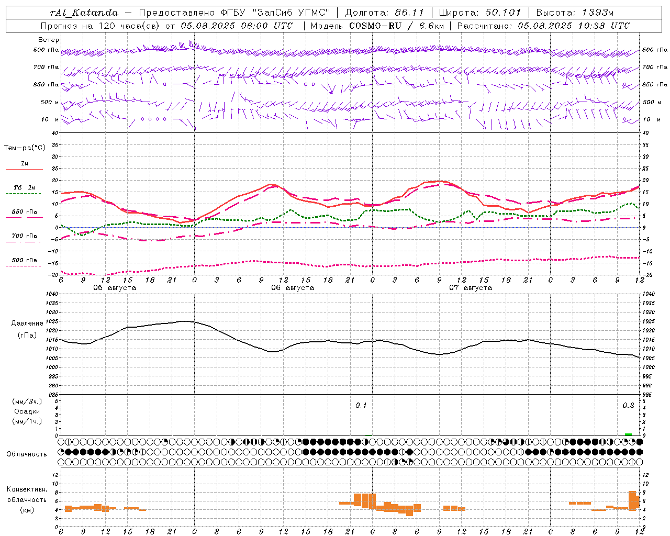This screenshot has height=536, width=670.
Task: Click the Модель COSMO-RU / 6.6км label
Action: (x=377, y=26)
